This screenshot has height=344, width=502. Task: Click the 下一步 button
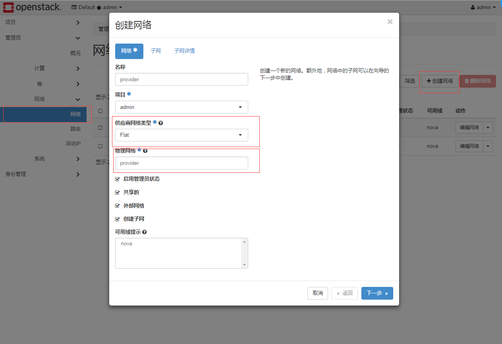[376, 293]
